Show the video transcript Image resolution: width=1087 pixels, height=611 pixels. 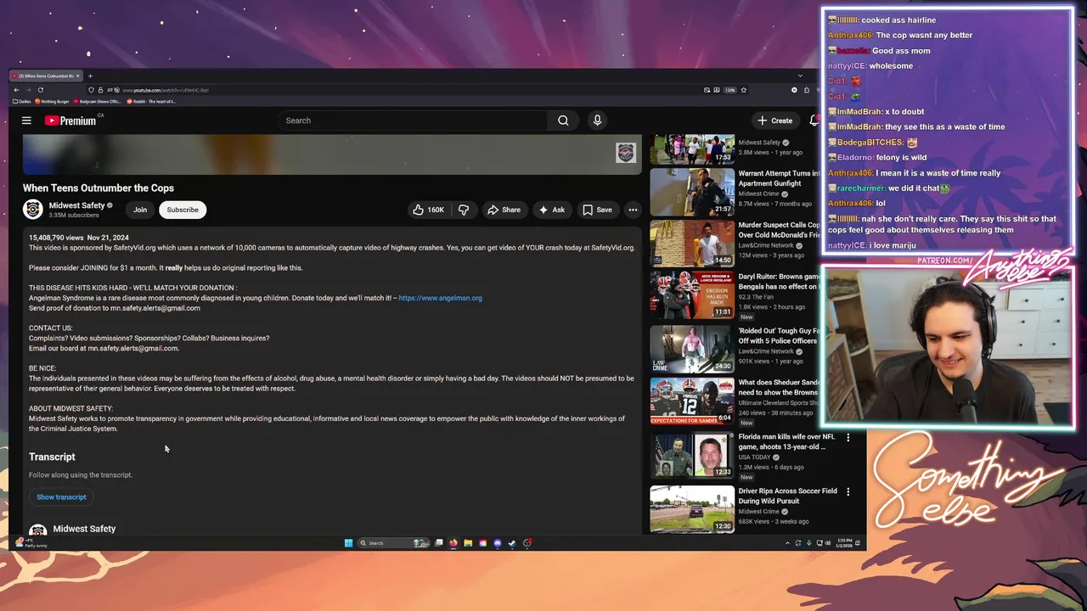(x=61, y=497)
